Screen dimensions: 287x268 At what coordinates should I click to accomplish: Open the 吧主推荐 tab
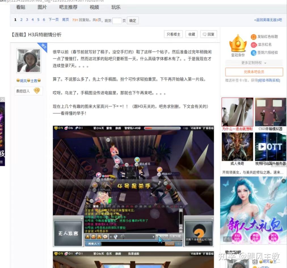point(68,7)
